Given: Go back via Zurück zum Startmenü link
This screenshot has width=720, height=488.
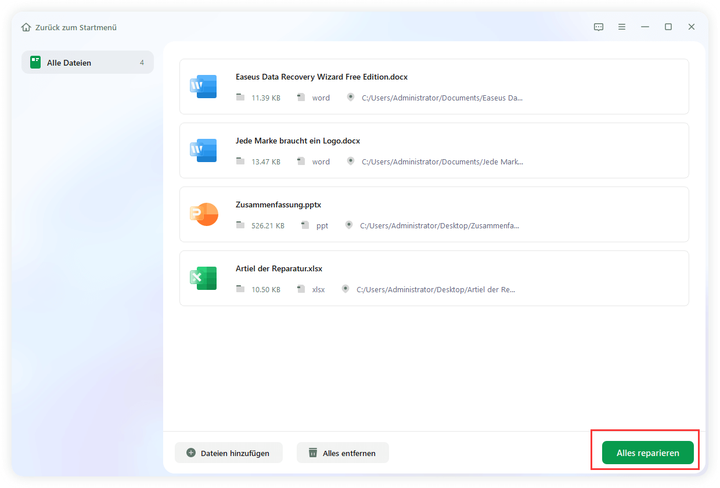Looking at the screenshot, I should pos(76,27).
